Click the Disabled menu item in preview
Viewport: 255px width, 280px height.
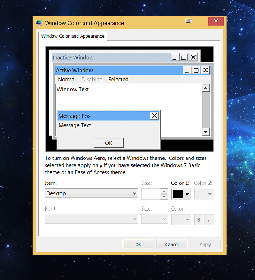[x=92, y=79]
